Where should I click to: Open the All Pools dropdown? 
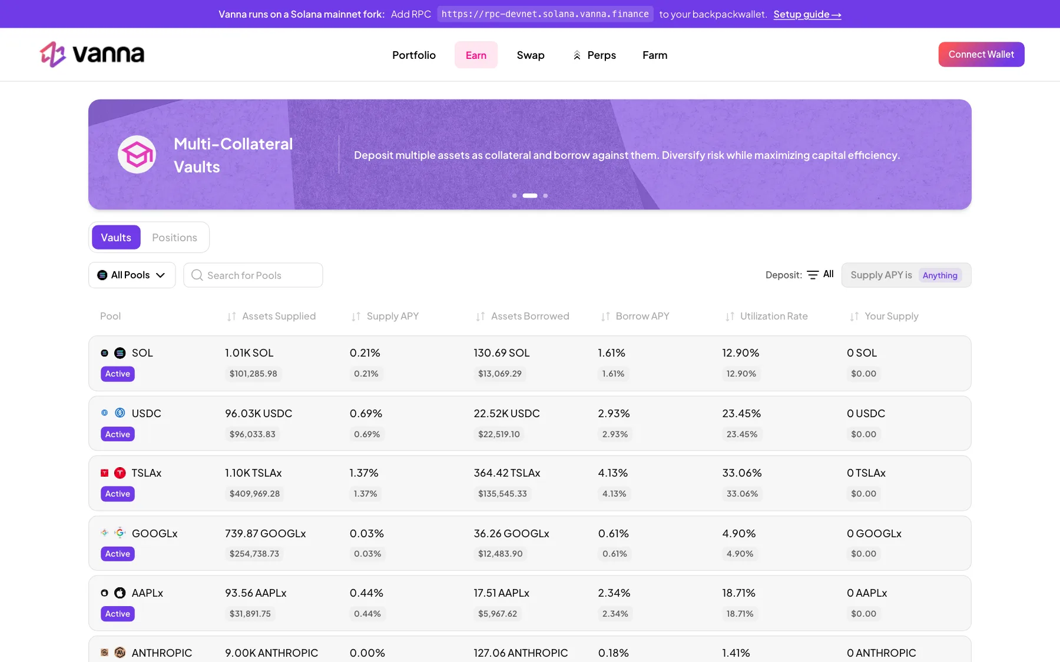pos(132,275)
